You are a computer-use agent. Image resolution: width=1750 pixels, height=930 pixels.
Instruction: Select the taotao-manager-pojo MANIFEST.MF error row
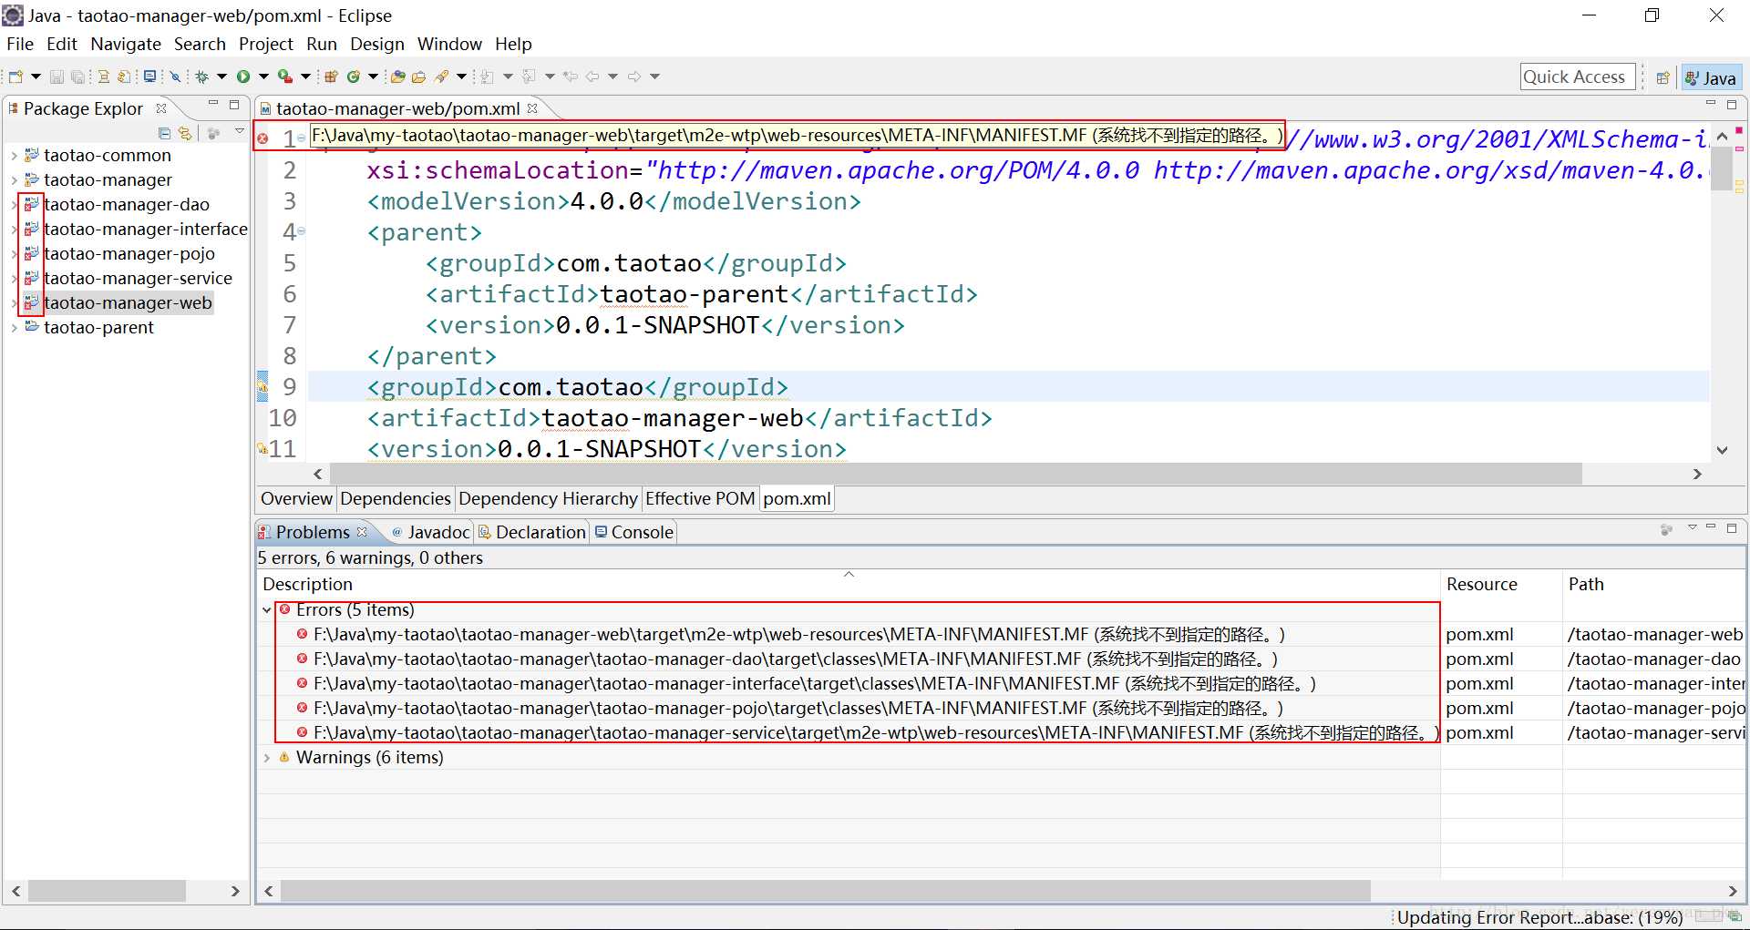coord(798,709)
